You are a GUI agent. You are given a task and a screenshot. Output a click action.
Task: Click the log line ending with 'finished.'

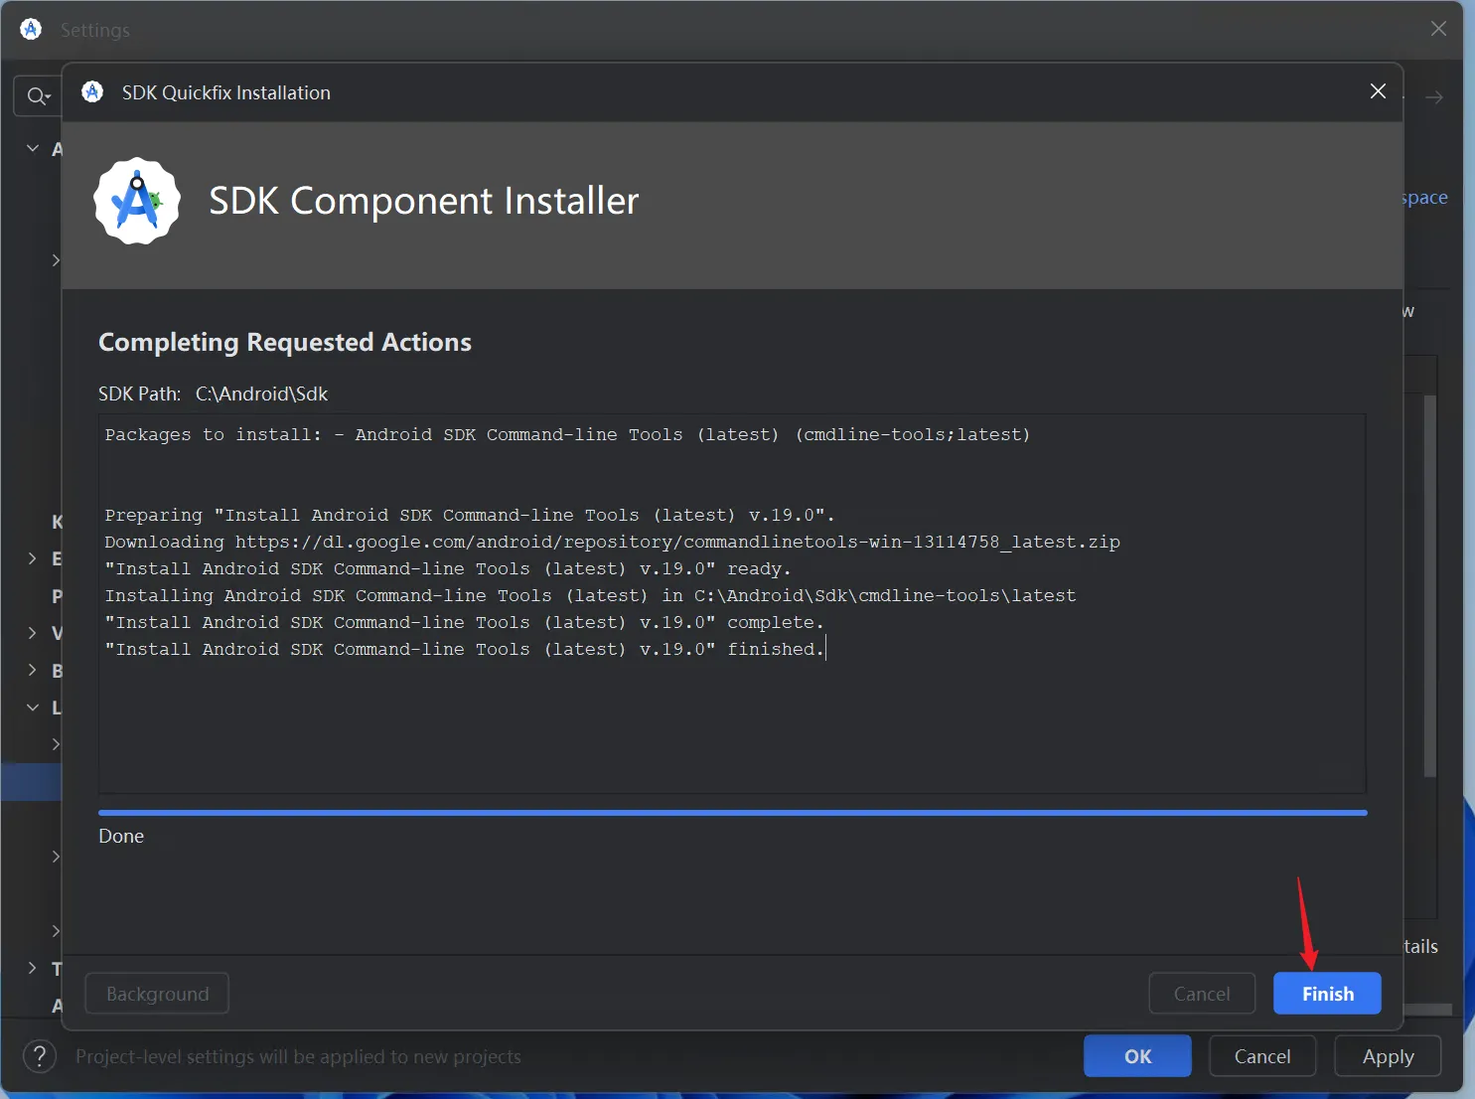(464, 649)
